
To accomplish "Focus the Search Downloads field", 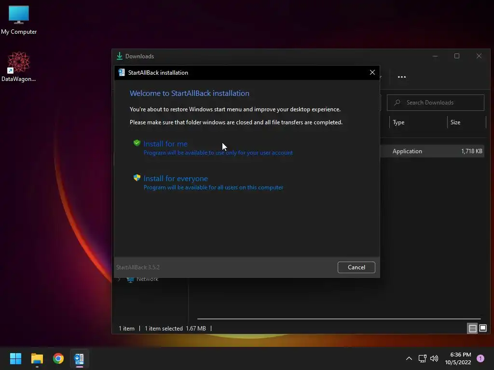I will point(436,103).
